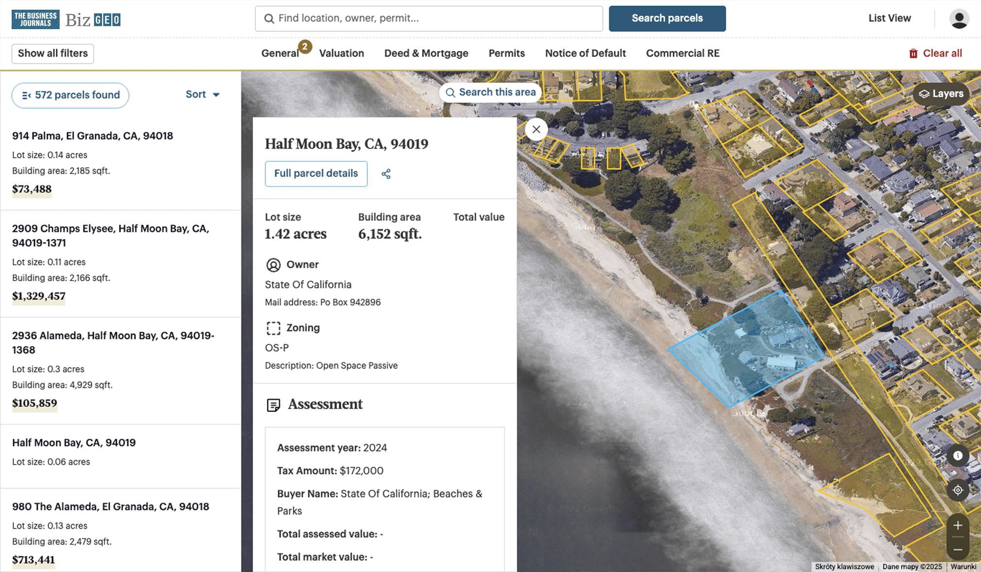
Task: Select the 914 Palma, El Granada listing
Action: (120, 163)
